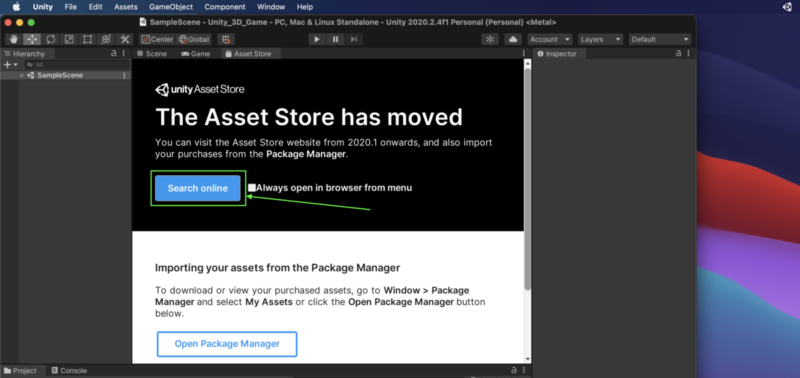Open the Unity application menu
The image size is (800, 378).
pos(43,7)
